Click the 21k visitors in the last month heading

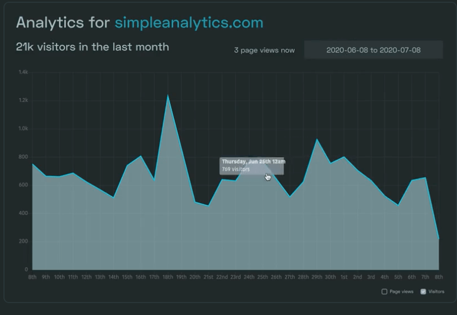tap(92, 47)
